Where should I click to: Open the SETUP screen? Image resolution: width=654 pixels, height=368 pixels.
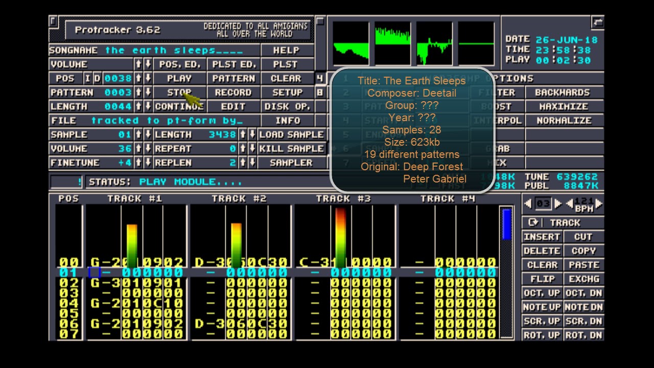[x=286, y=93]
